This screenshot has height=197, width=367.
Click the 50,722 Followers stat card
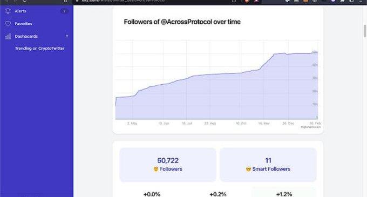click(168, 165)
